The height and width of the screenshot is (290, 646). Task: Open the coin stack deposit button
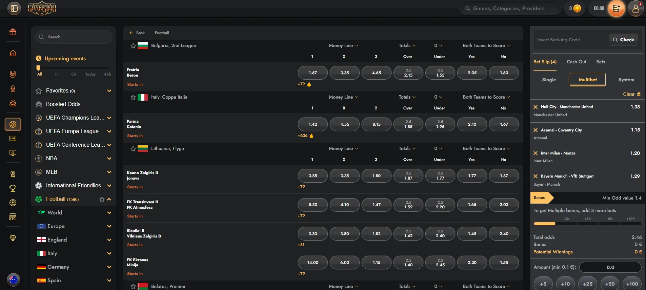[616, 8]
